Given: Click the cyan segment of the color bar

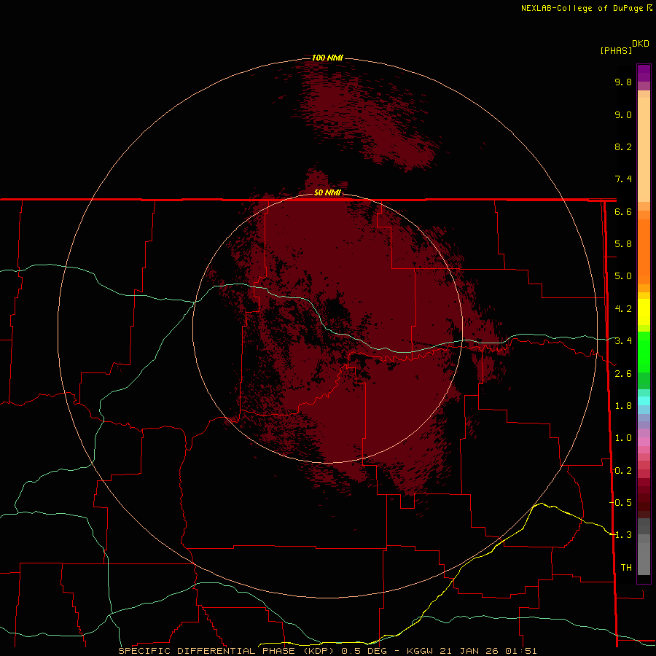Looking at the screenshot, I should click(x=644, y=401).
